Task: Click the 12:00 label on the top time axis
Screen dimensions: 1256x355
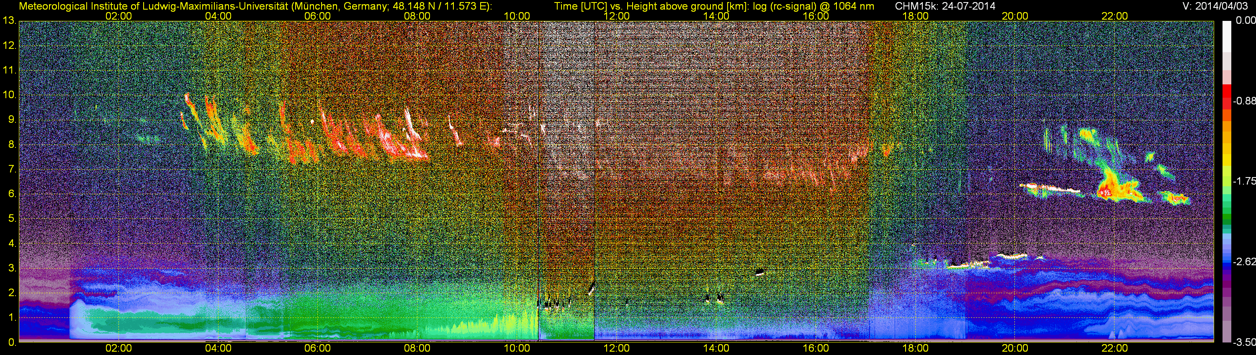Action: click(x=616, y=16)
